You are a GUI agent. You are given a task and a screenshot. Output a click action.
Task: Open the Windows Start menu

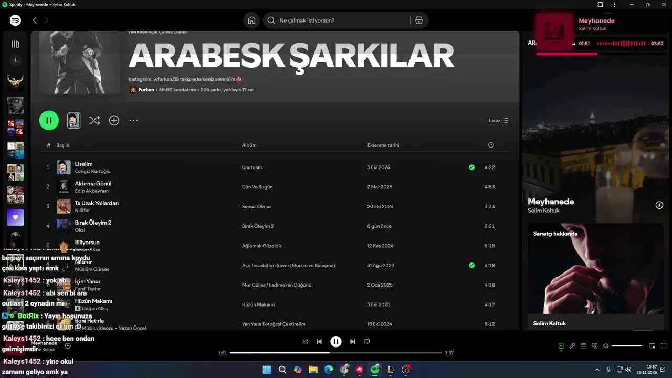(267, 370)
